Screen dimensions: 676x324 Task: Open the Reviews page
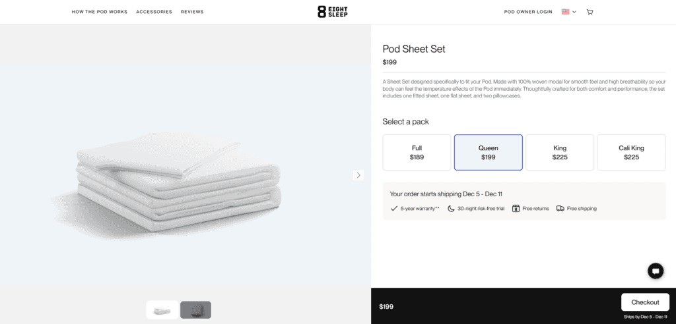[x=192, y=12]
